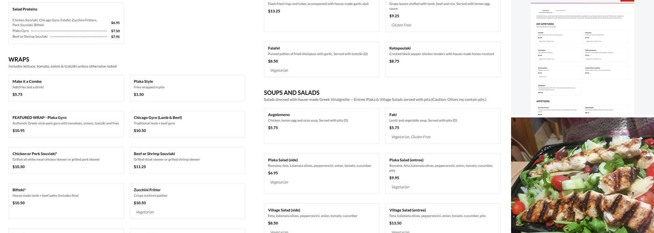Open the Zucchini Fritter wrap item
The image size is (654, 233).
[x=187, y=200]
